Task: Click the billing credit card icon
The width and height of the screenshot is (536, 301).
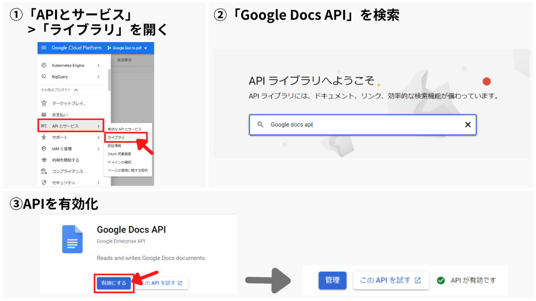Action: pos(44,115)
